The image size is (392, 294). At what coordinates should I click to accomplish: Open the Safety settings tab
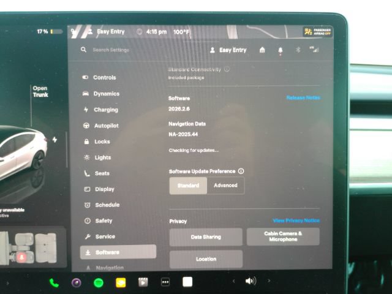tap(99, 221)
